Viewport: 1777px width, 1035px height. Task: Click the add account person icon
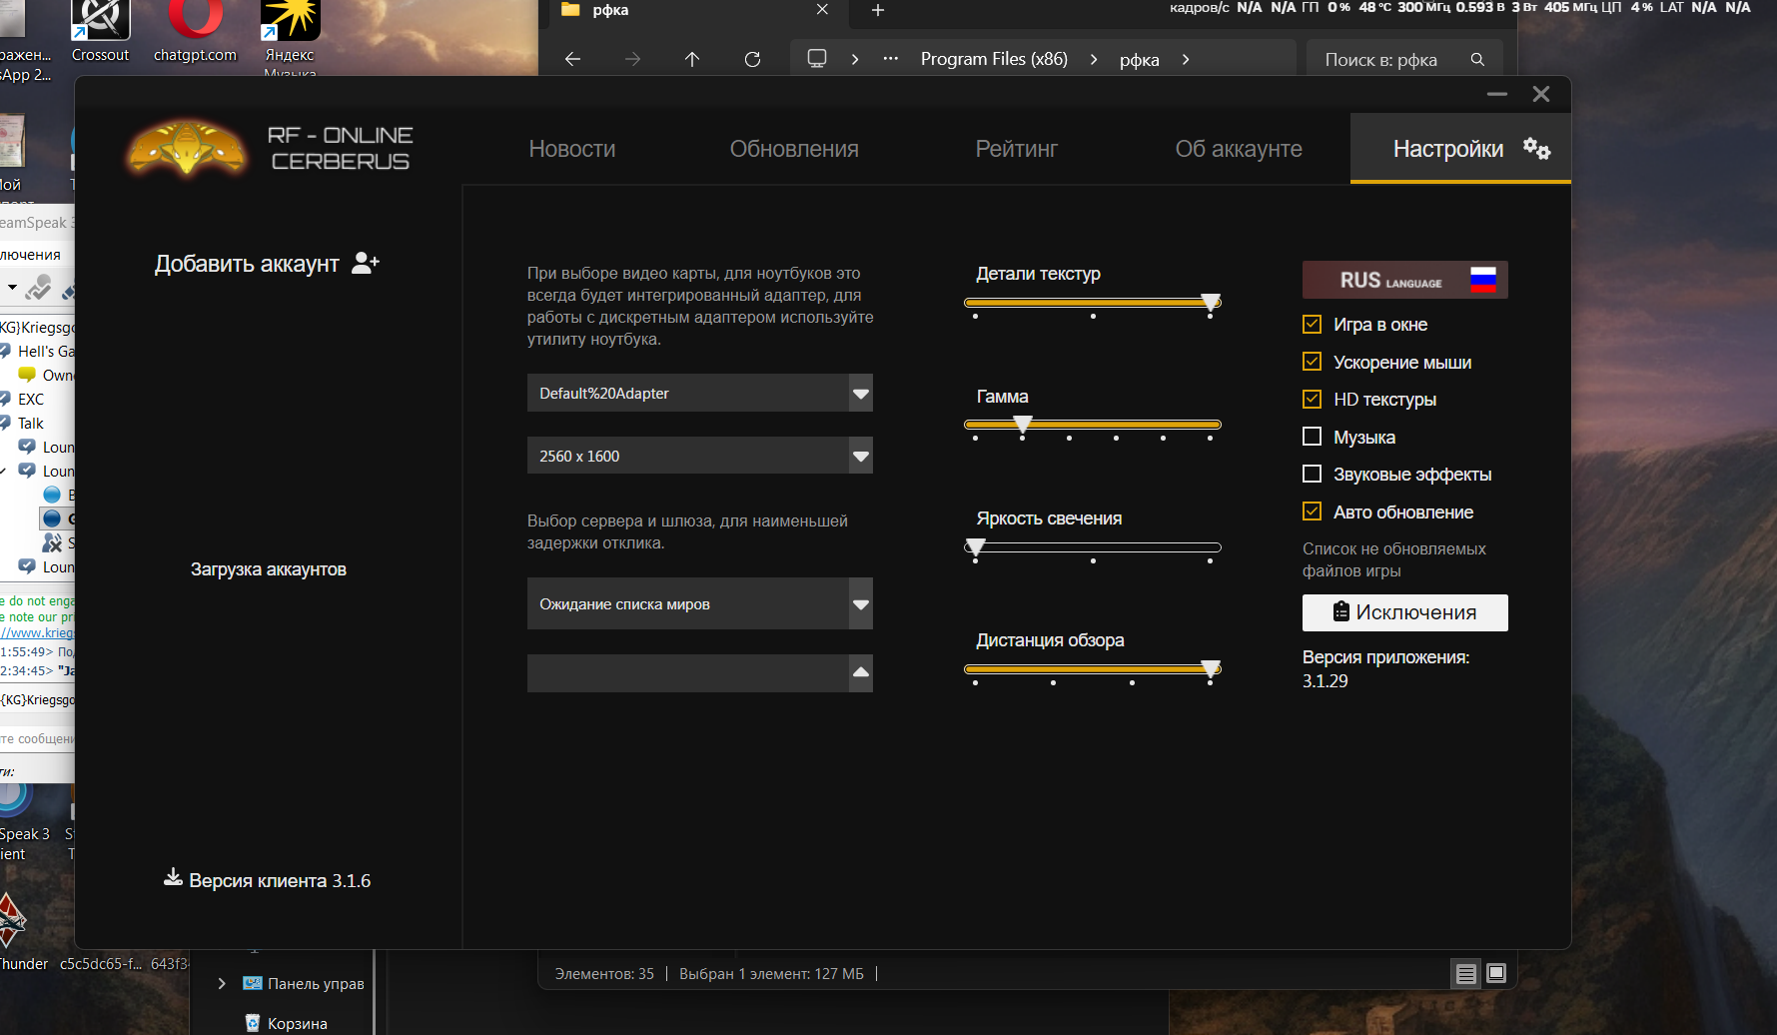(366, 263)
